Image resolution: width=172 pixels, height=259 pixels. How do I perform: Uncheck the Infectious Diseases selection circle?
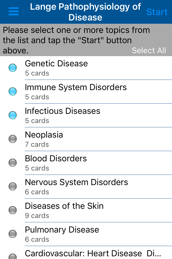tap(13, 115)
